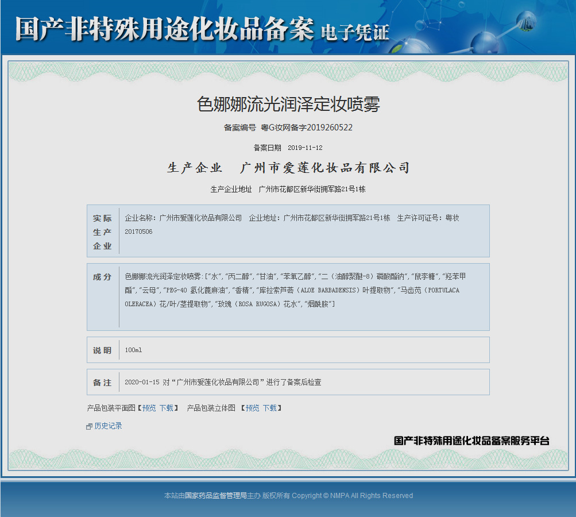The height and width of the screenshot is (517, 576).
Task: Click the 备案日期 label
Action: (268, 148)
